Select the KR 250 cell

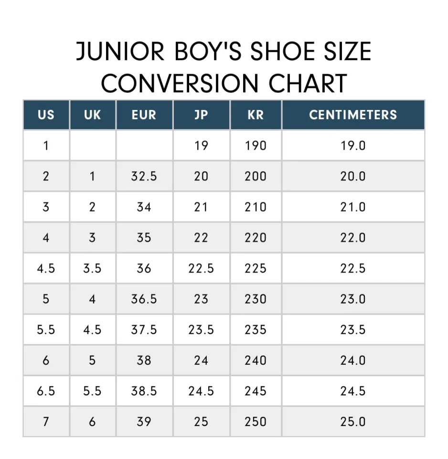256,422
